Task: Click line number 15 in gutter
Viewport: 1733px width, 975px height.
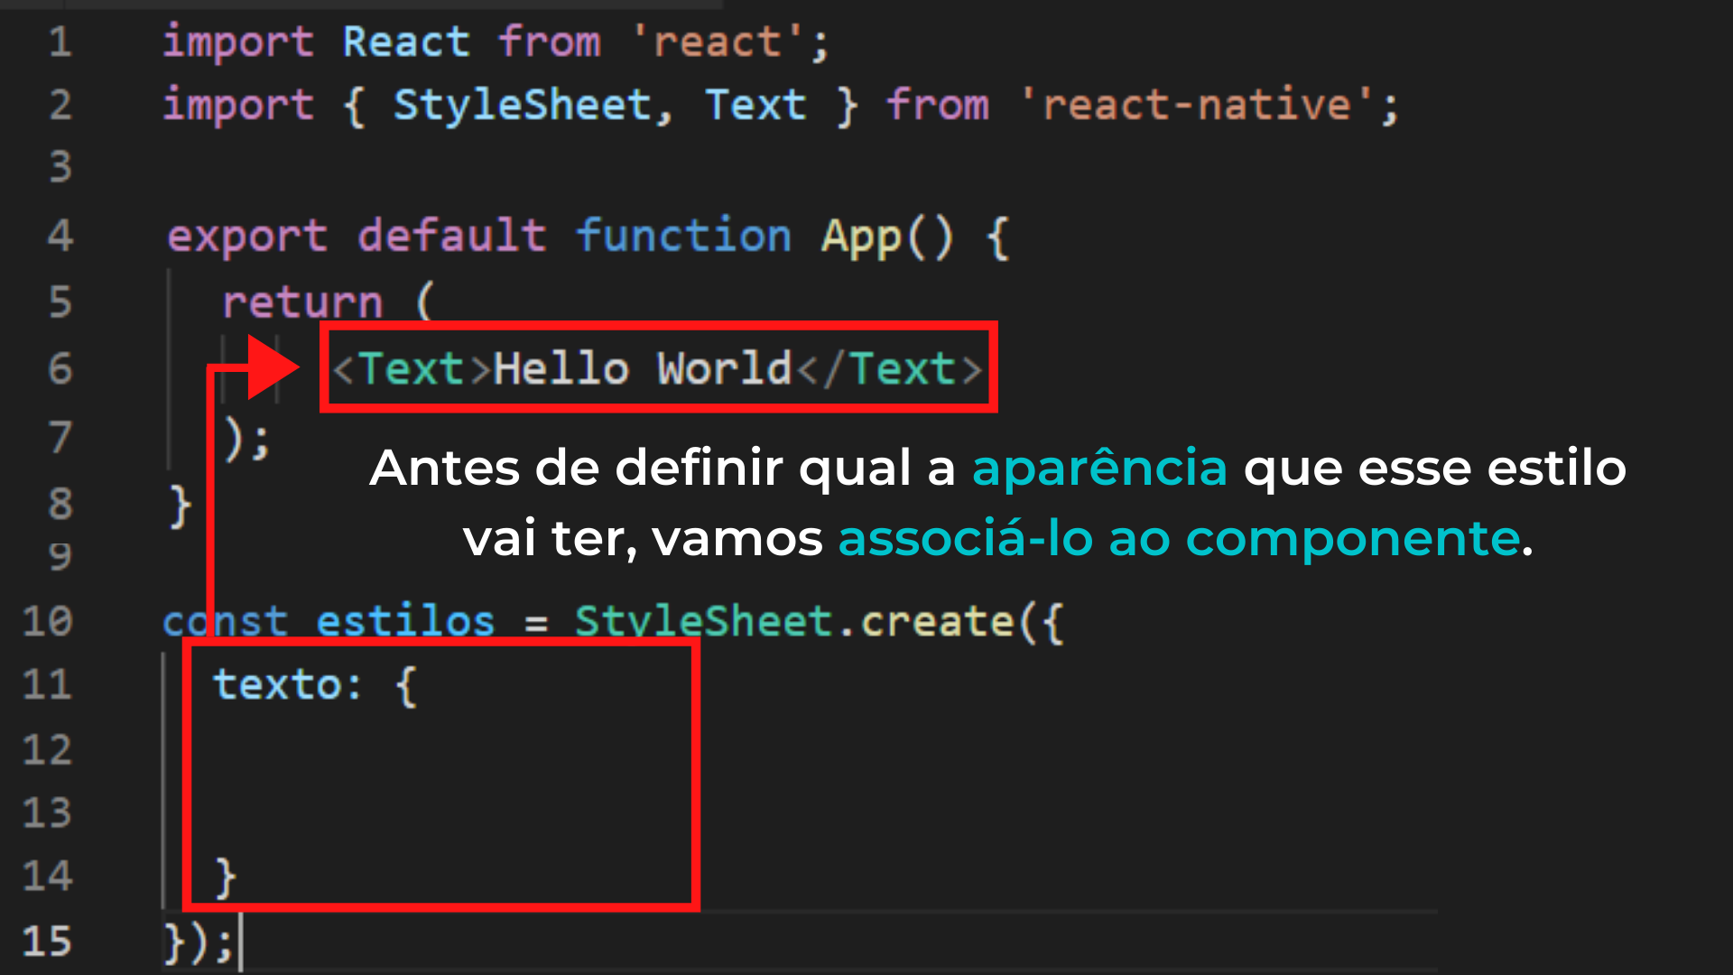Action: (47, 941)
